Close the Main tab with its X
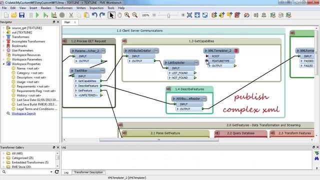This screenshot has width=320, height=180. 75,22
